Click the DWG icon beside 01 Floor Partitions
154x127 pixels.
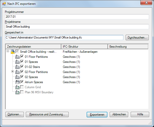tap(17, 57)
